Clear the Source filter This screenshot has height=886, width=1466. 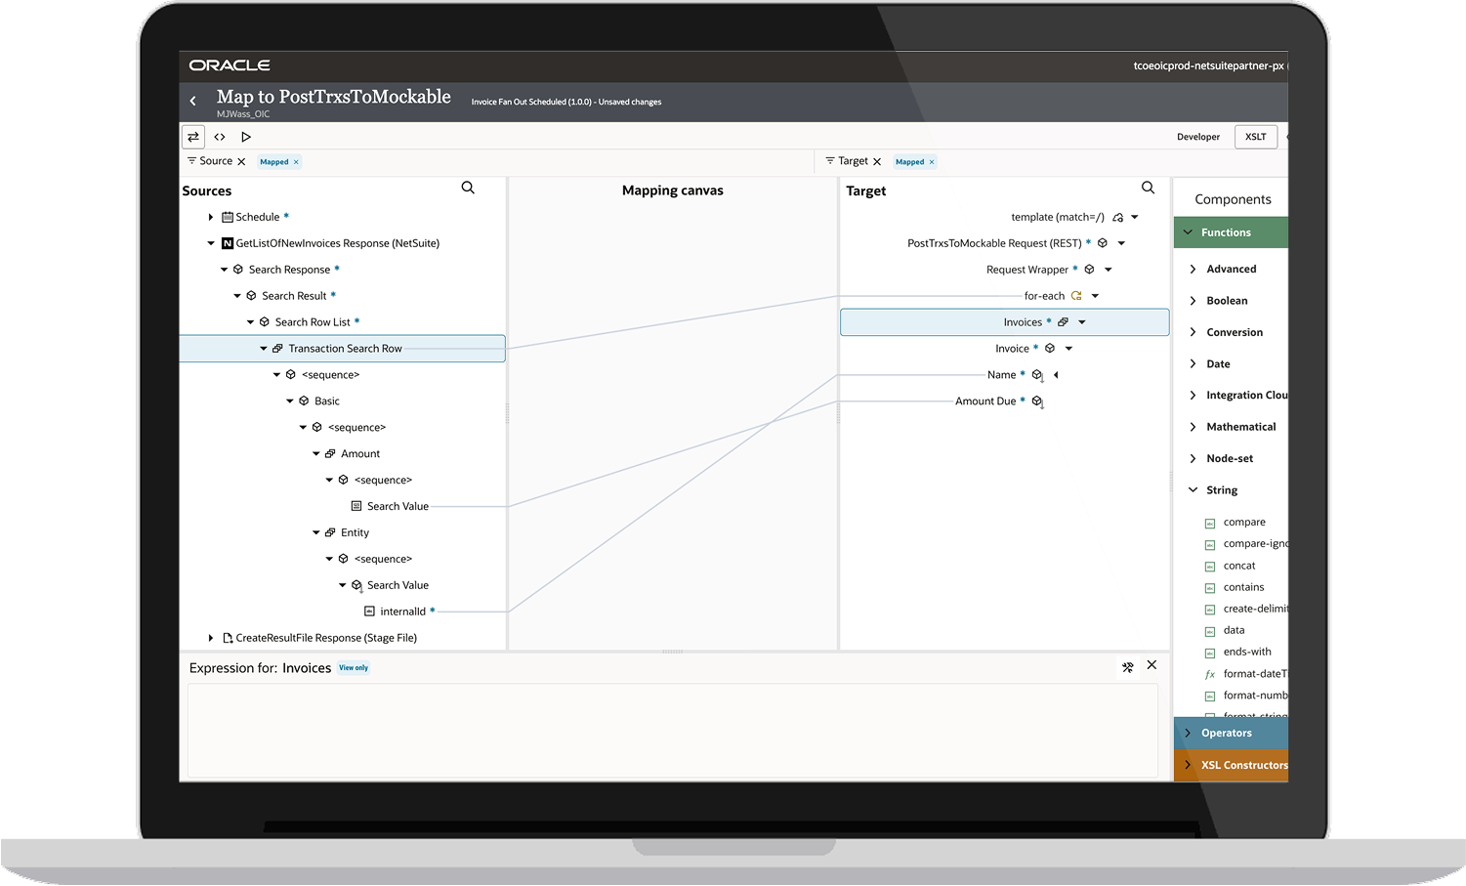pyautogui.click(x=241, y=162)
